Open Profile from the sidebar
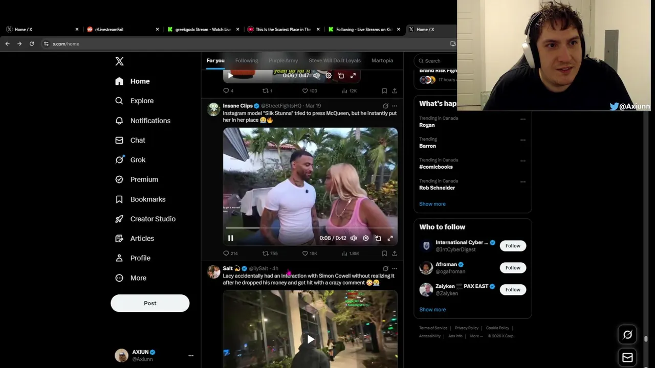Screen dimensions: 655x368 [x=133, y=258]
